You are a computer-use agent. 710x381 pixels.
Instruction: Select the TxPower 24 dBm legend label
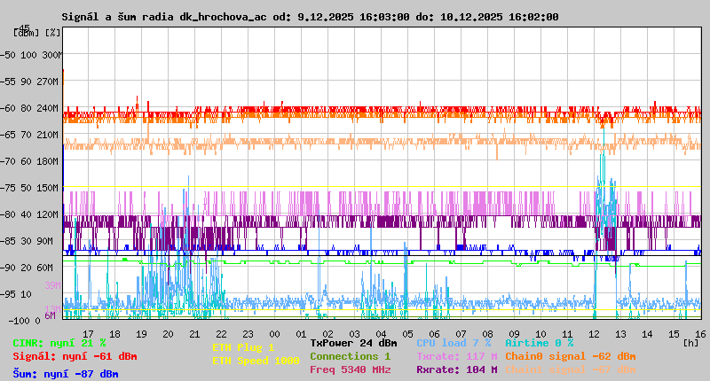(353, 343)
